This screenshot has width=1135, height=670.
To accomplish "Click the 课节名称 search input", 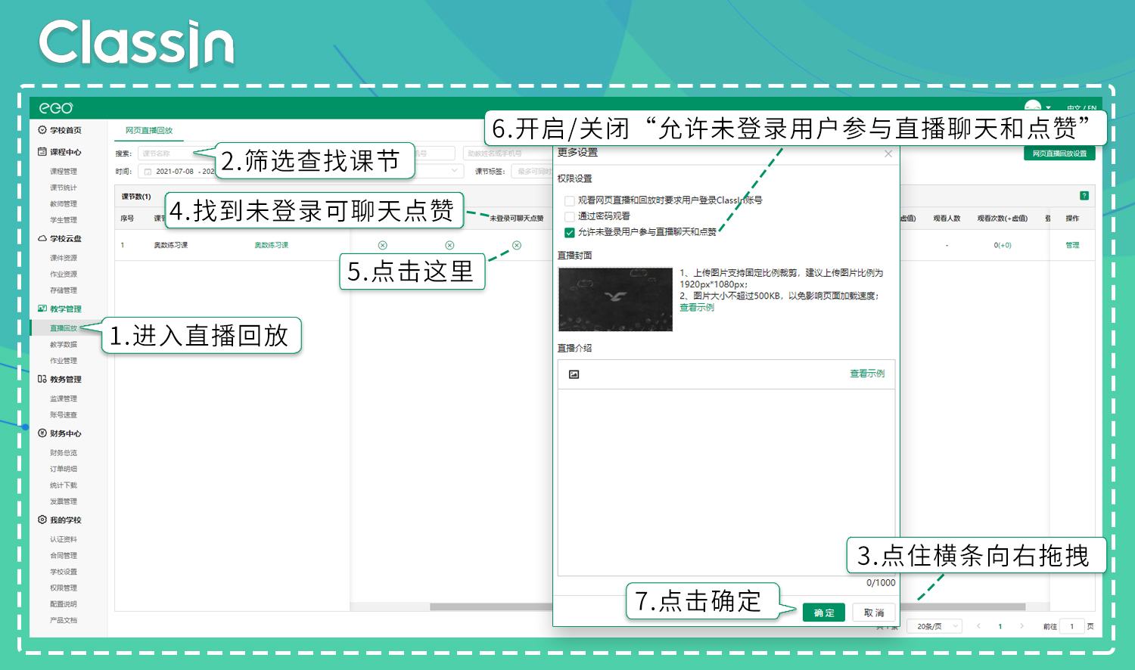I will pyautogui.click(x=176, y=154).
